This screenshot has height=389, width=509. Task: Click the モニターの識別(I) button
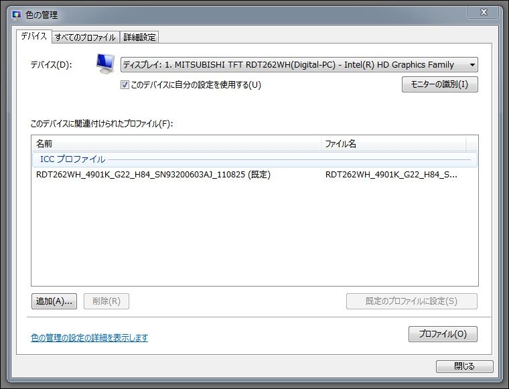[439, 84]
